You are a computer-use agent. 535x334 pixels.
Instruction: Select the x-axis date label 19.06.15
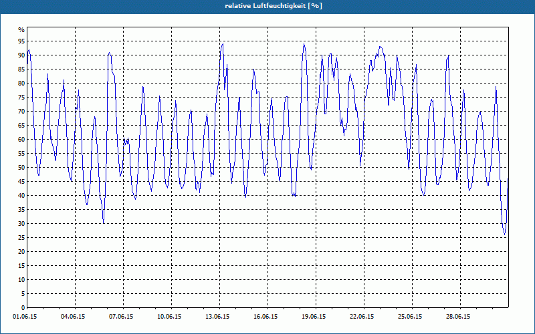tap(314, 317)
